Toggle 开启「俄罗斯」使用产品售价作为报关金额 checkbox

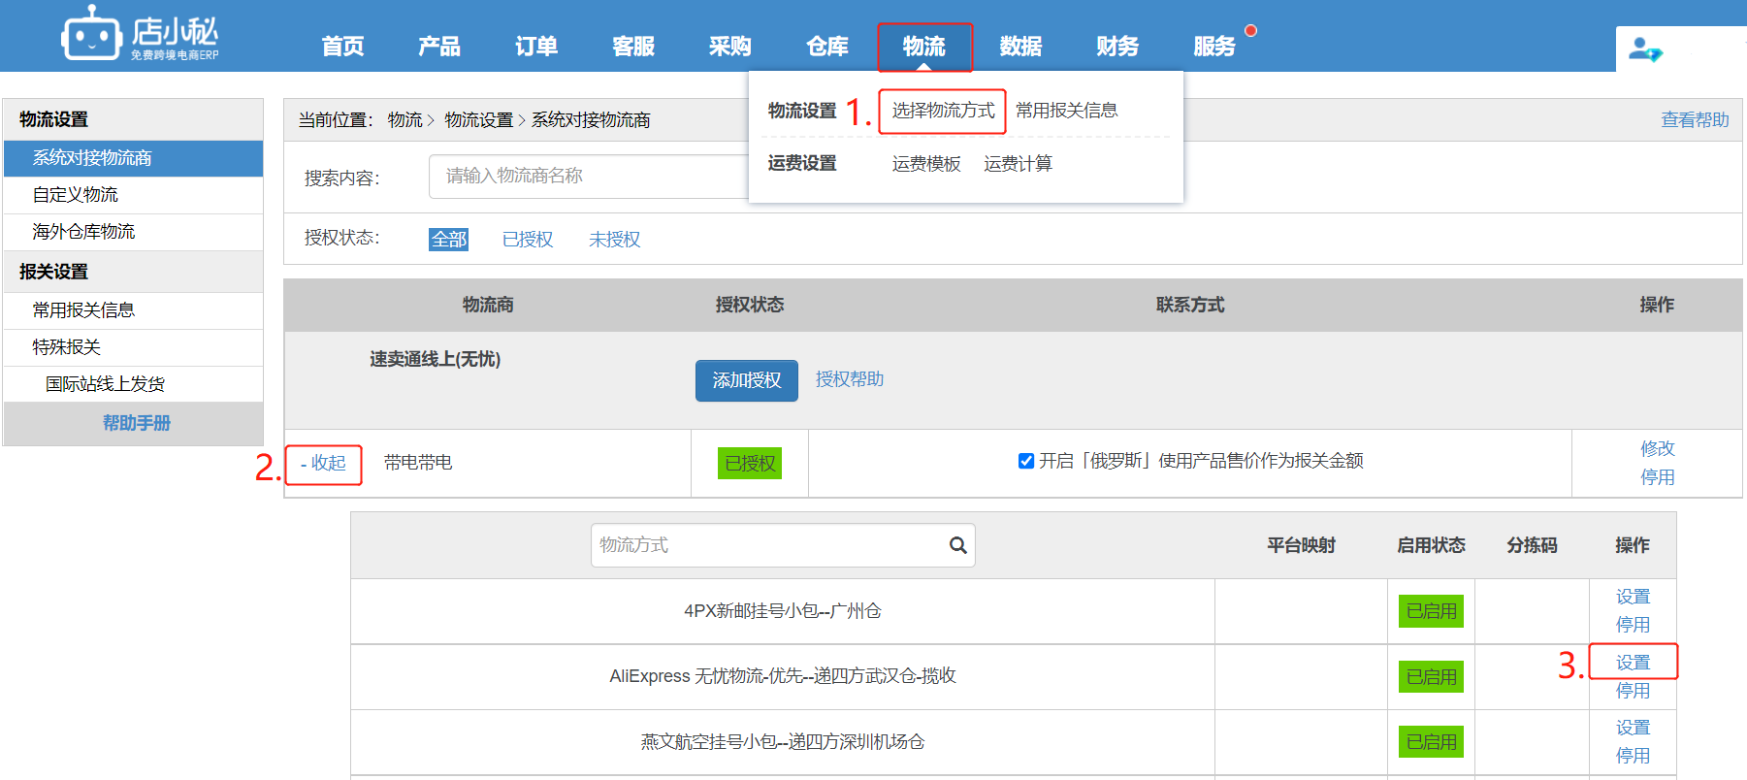[1025, 461]
